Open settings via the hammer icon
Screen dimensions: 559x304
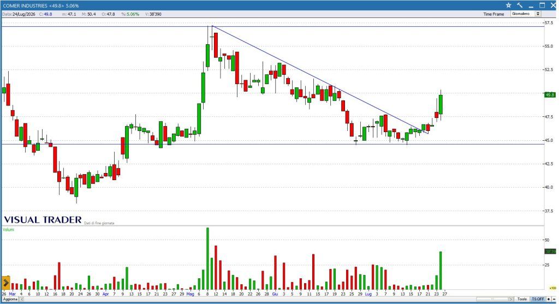click(520, 5)
